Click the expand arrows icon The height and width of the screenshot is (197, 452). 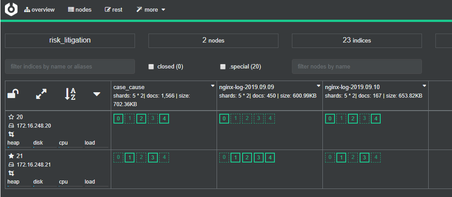pyautogui.click(x=41, y=94)
